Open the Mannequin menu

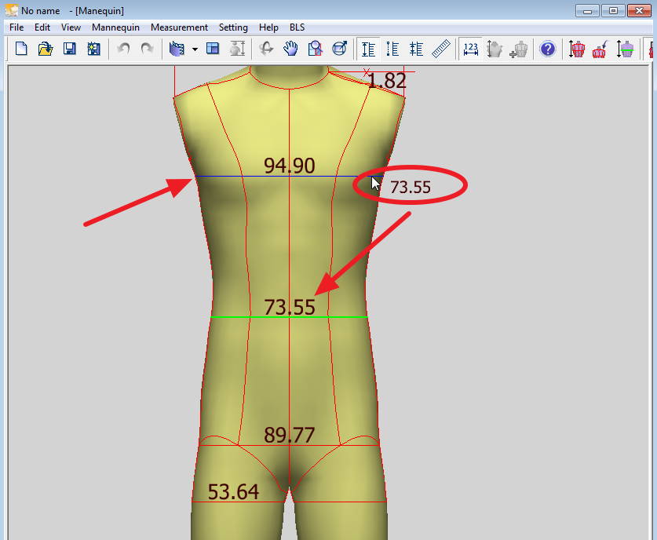click(x=115, y=27)
